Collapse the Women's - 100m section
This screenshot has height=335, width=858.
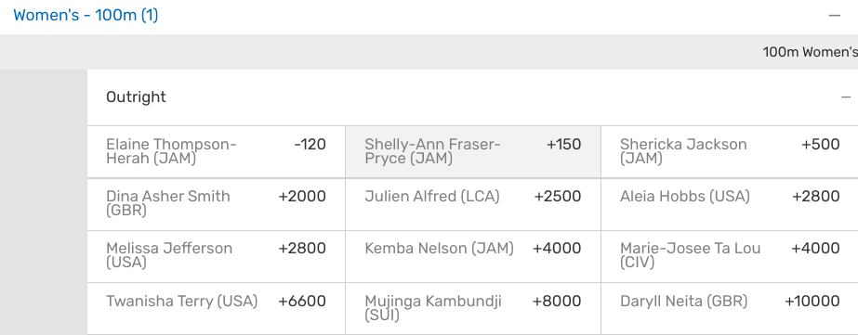(834, 16)
